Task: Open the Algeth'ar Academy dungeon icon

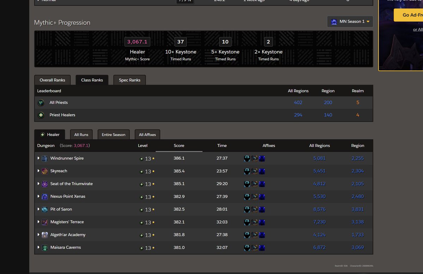Action: pyautogui.click(x=45, y=235)
